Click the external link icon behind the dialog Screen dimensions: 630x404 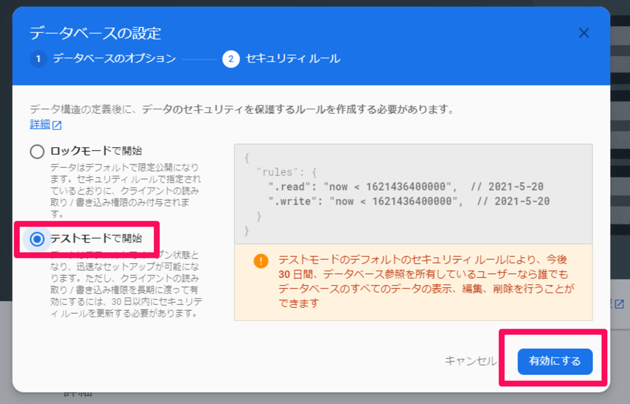tap(620, 304)
